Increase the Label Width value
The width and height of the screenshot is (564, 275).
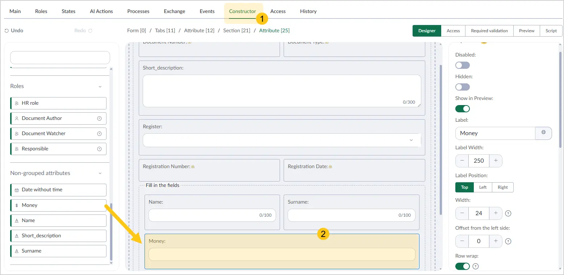496,161
